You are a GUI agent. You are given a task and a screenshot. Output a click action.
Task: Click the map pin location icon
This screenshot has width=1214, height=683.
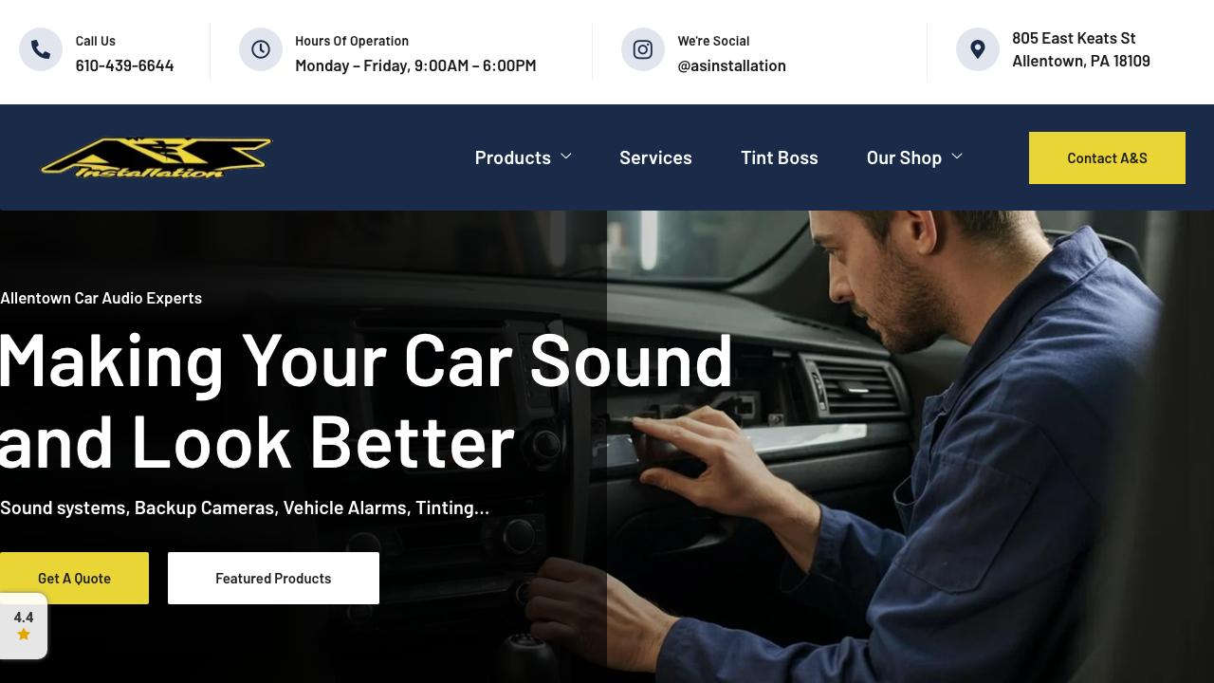(x=978, y=49)
